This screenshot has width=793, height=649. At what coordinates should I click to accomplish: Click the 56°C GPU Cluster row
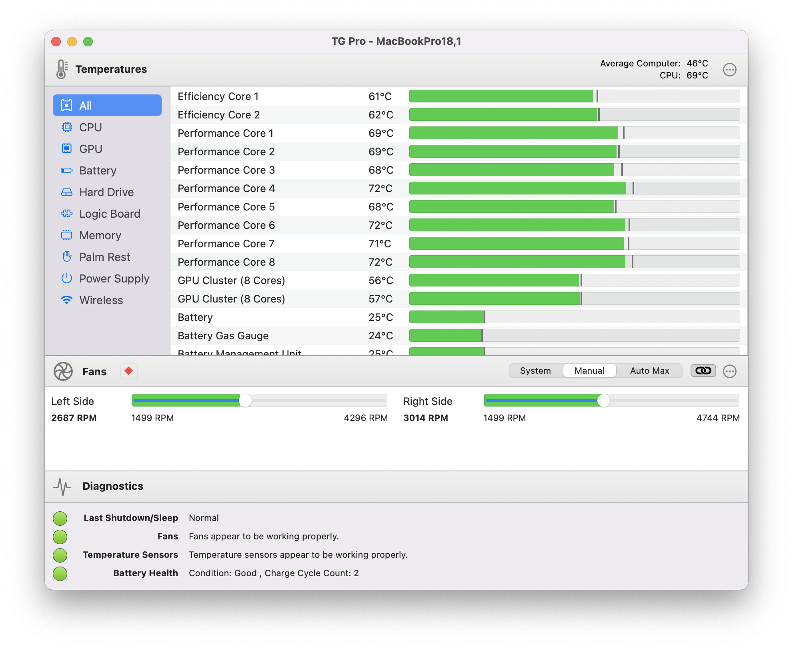(459, 280)
